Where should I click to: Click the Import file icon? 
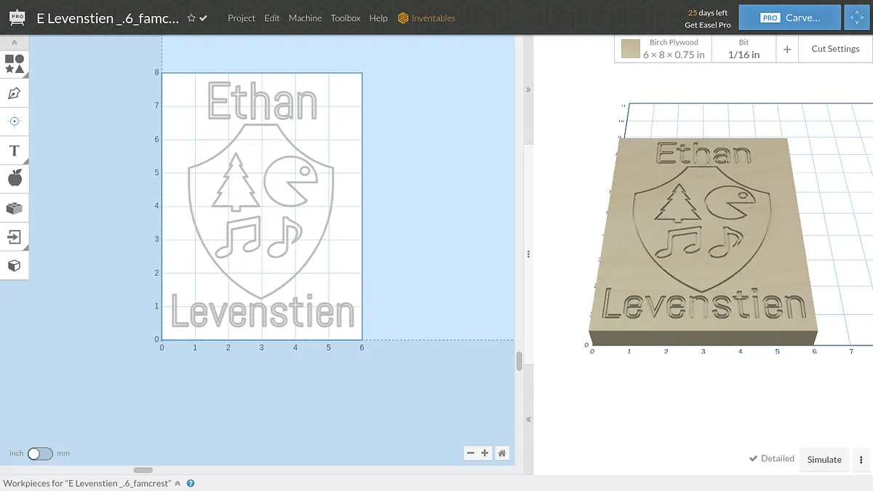[14, 236]
